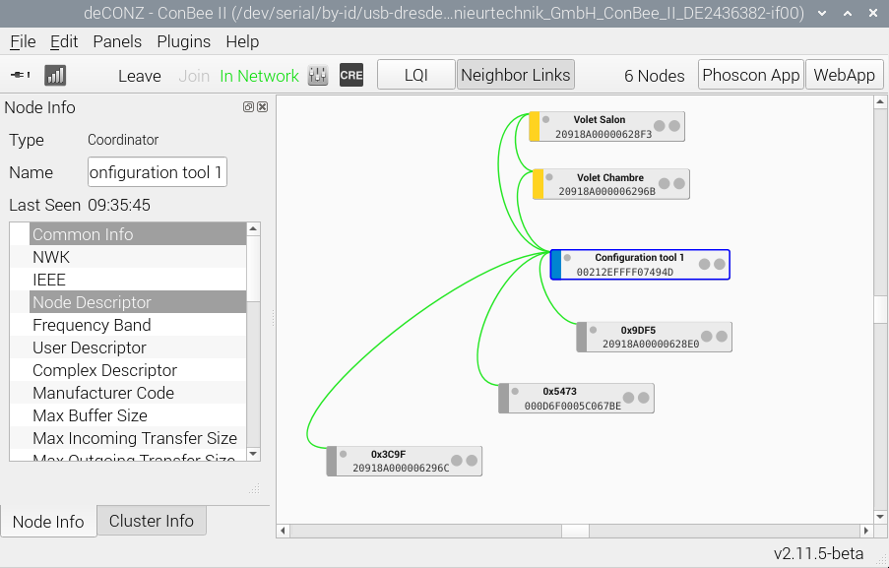Toggle the CRE icon in toolbar

[x=351, y=75]
